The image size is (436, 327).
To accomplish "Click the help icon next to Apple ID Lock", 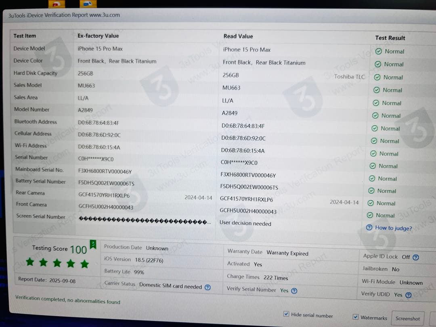I will pos(416,258).
